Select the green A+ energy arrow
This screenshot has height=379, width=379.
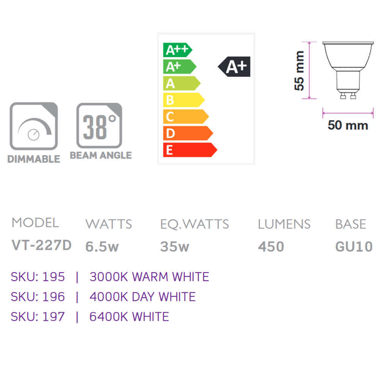tap(179, 67)
